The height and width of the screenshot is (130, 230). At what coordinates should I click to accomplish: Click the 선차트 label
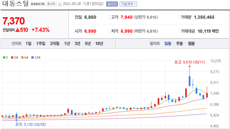17,43
